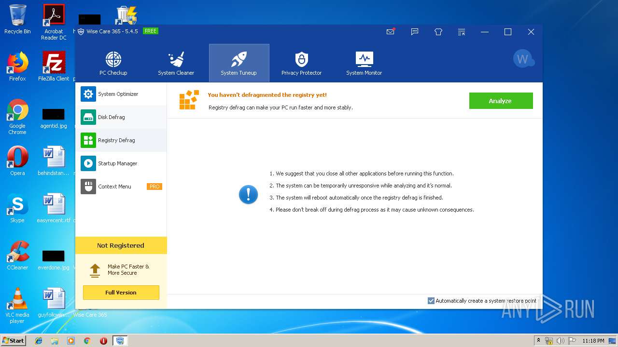
Task: Click the Windows Start button
Action: click(x=14, y=340)
